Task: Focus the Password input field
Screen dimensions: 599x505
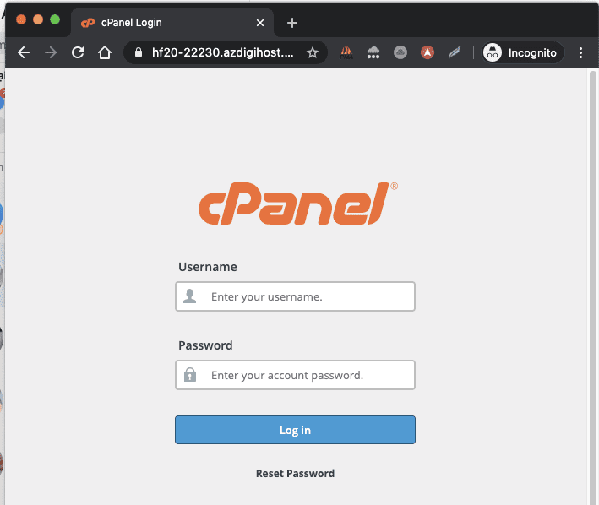Action: pyautogui.click(x=295, y=375)
